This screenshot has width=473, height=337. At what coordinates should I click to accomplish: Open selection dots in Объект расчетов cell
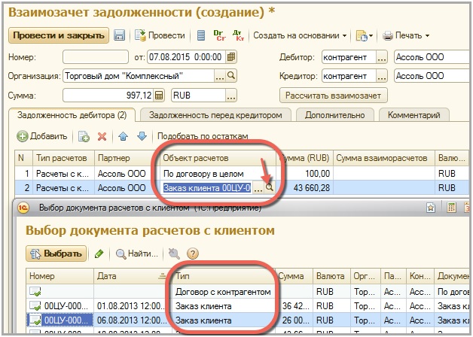[x=258, y=189]
